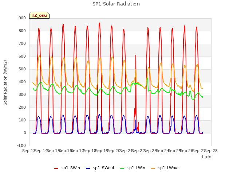Toggle the sp1_LWin legend entry
Viewport: 233px width, 175px height.
[133, 168]
